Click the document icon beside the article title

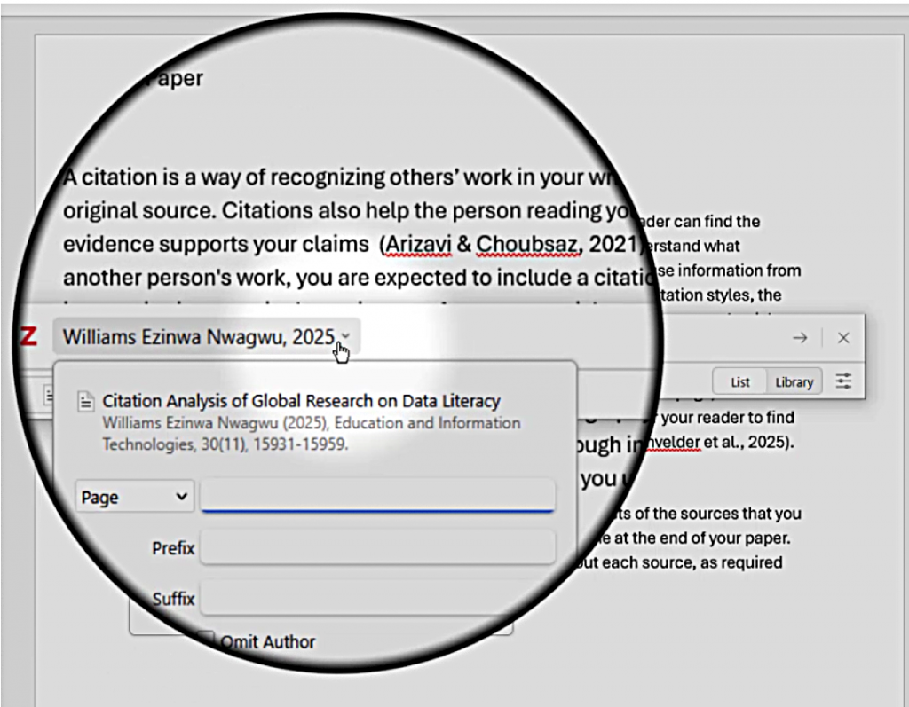point(86,402)
